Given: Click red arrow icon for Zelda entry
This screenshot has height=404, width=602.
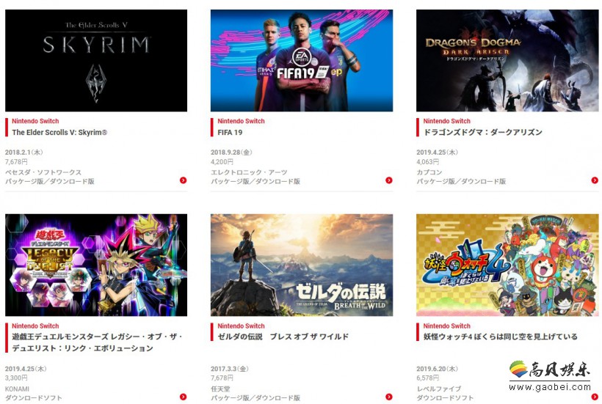Looking at the screenshot, I should coord(389,397).
